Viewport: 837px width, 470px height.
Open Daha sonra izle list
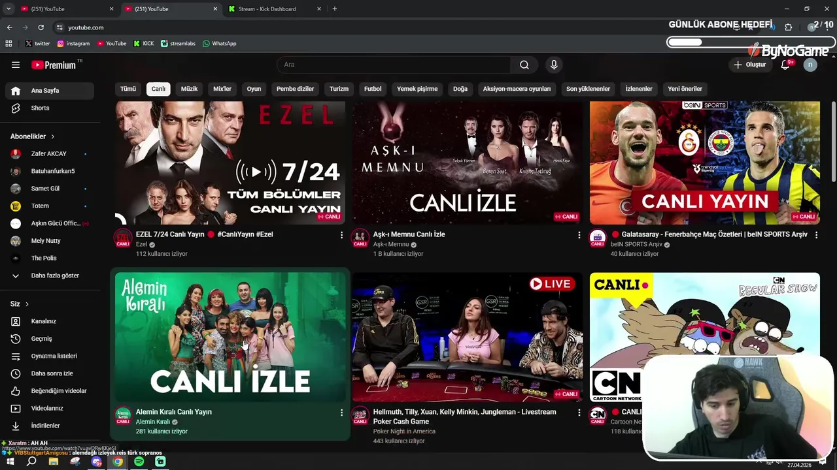(49, 373)
